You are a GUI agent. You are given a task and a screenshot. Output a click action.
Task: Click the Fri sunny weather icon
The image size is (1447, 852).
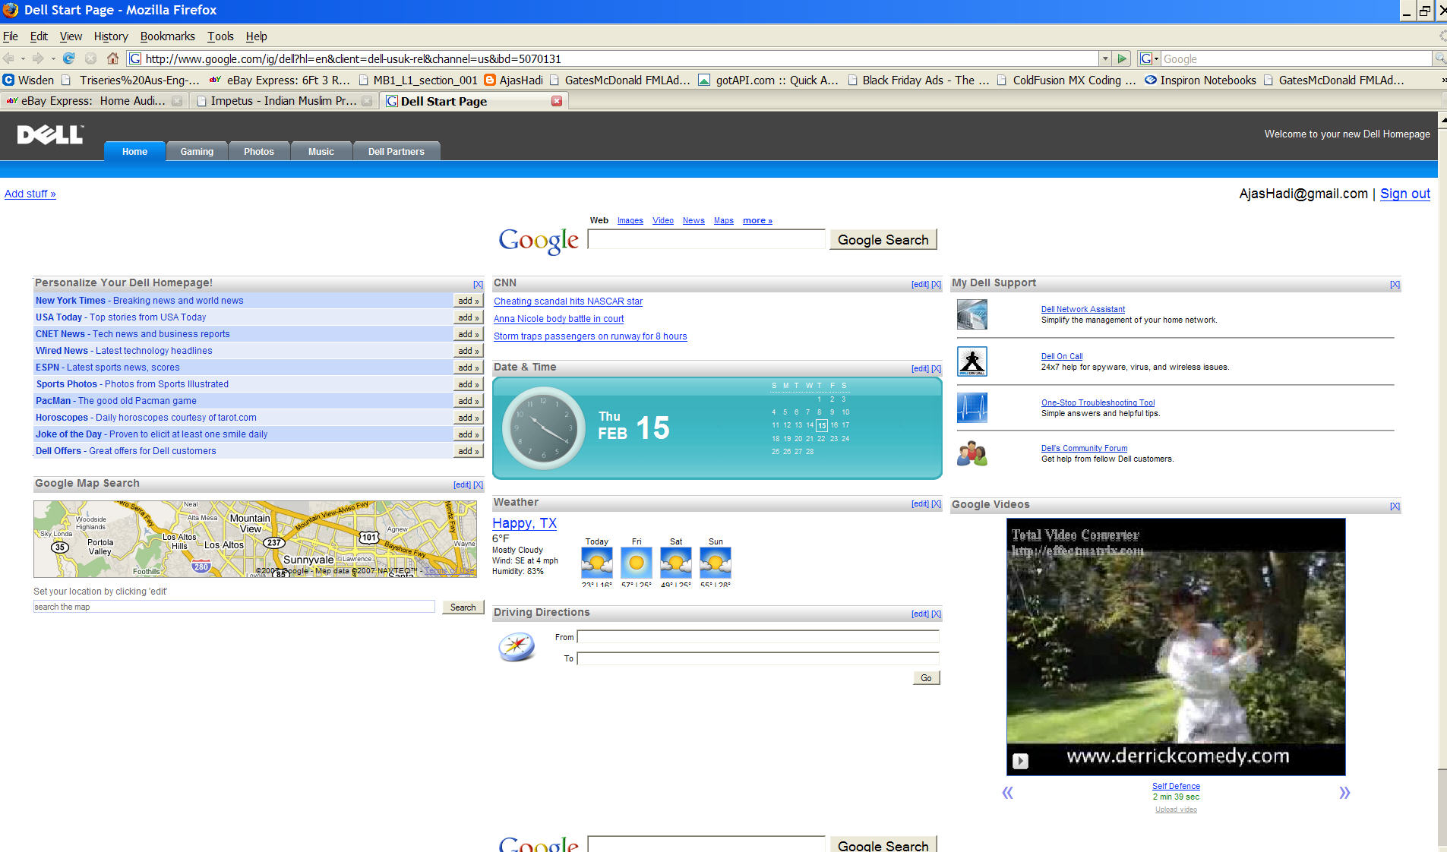[637, 563]
